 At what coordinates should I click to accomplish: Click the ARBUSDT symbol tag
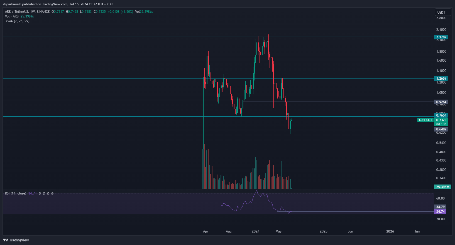pos(425,120)
